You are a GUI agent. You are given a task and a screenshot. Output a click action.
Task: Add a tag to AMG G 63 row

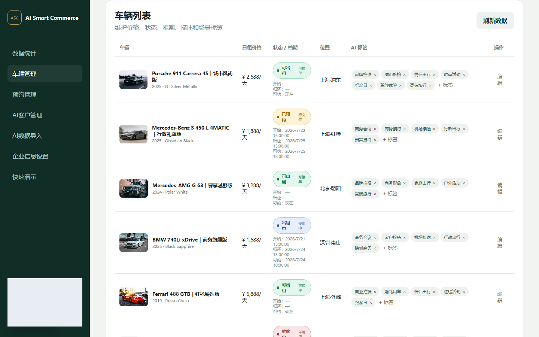click(x=390, y=194)
